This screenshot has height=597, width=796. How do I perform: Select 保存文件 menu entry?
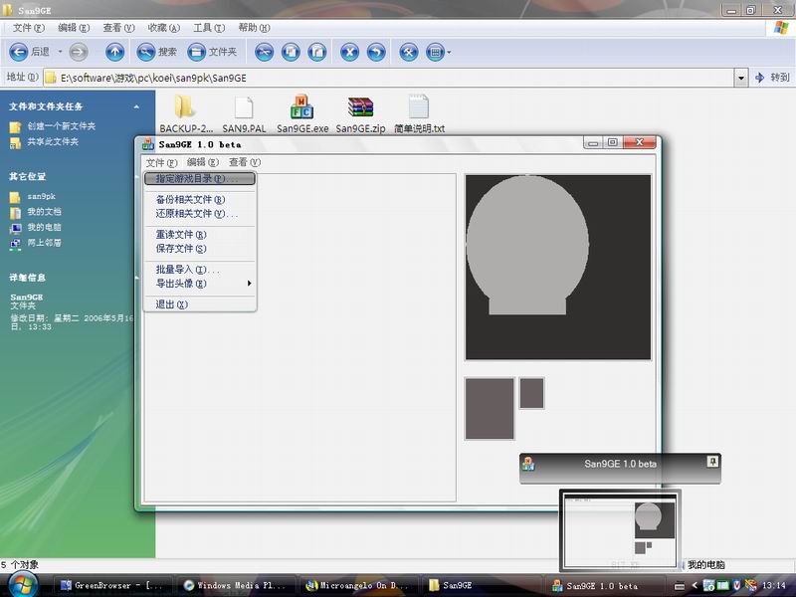tap(181, 249)
